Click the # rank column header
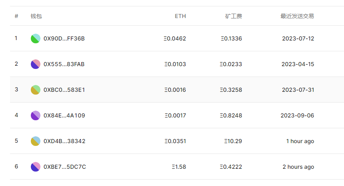The width and height of the screenshot is (344, 186). click(x=16, y=16)
